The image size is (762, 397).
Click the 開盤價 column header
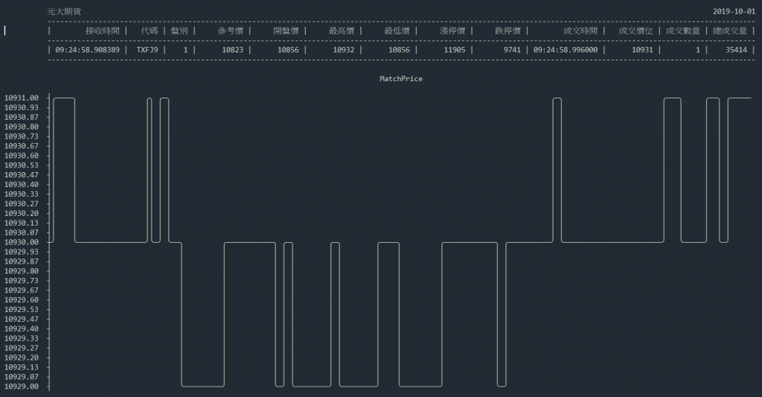click(286, 31)
